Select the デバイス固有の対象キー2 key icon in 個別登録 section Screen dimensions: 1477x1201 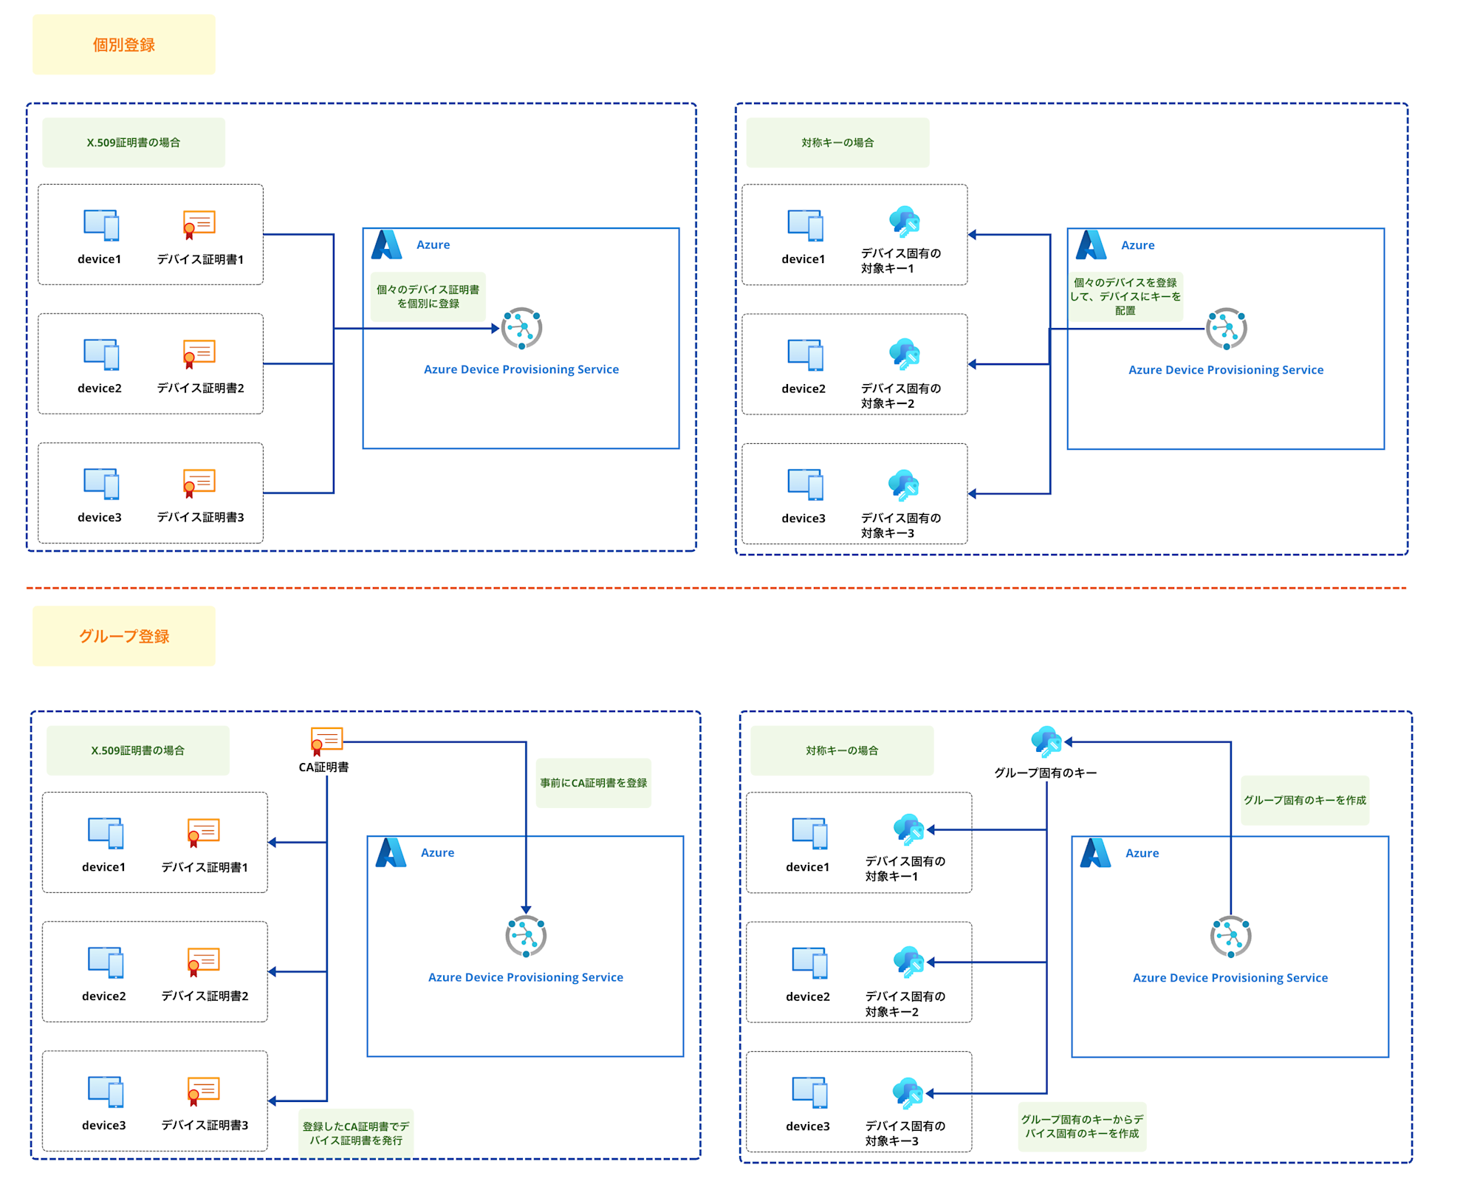point(904,354)
